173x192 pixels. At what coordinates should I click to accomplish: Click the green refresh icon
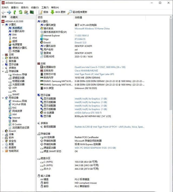[x=21, y=12]
